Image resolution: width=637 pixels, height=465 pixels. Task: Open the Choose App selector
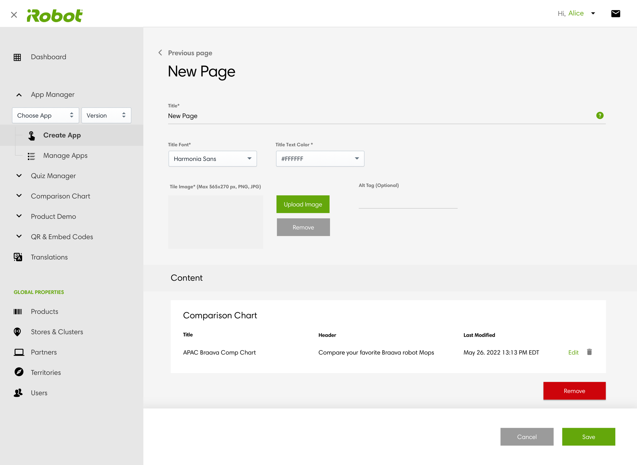point(45,115)
